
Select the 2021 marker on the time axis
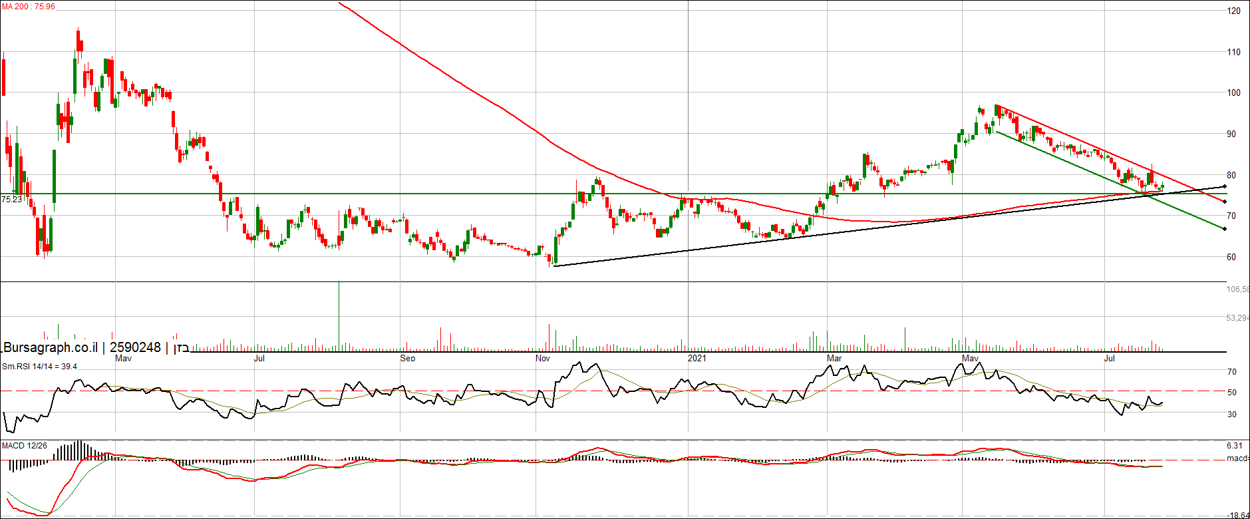click(697, 359)
